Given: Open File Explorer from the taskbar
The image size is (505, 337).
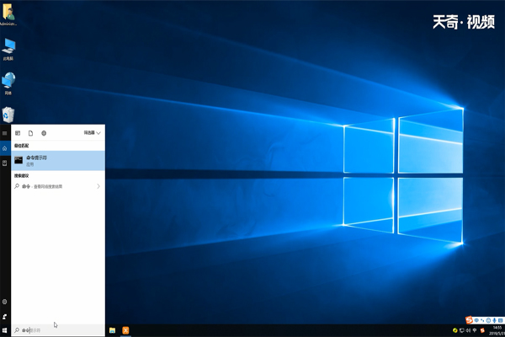Looking at the screenshot, I should point(112,330).
